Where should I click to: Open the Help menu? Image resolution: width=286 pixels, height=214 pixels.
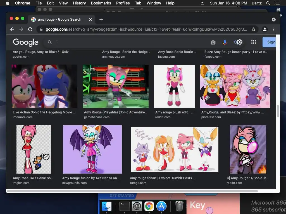[170, 3]
